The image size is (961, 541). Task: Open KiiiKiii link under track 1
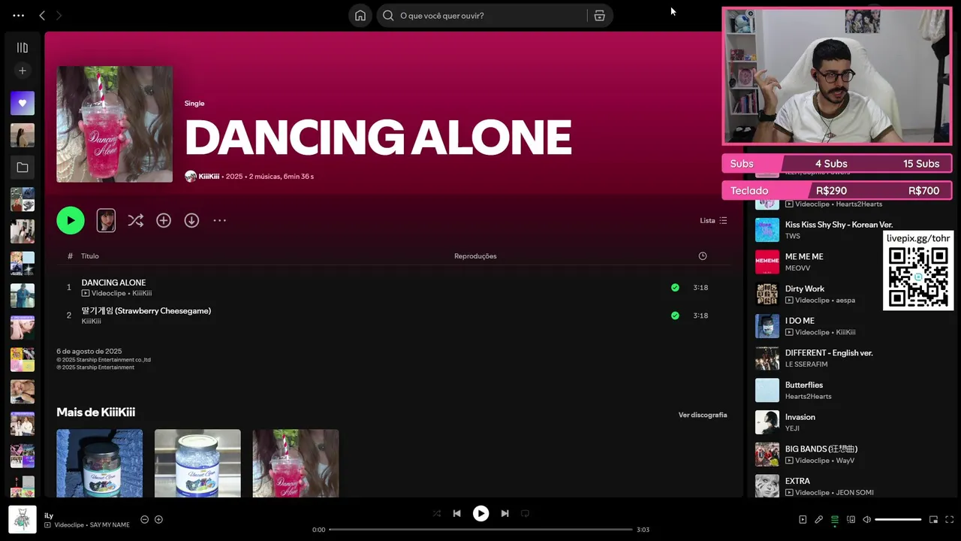142,294
